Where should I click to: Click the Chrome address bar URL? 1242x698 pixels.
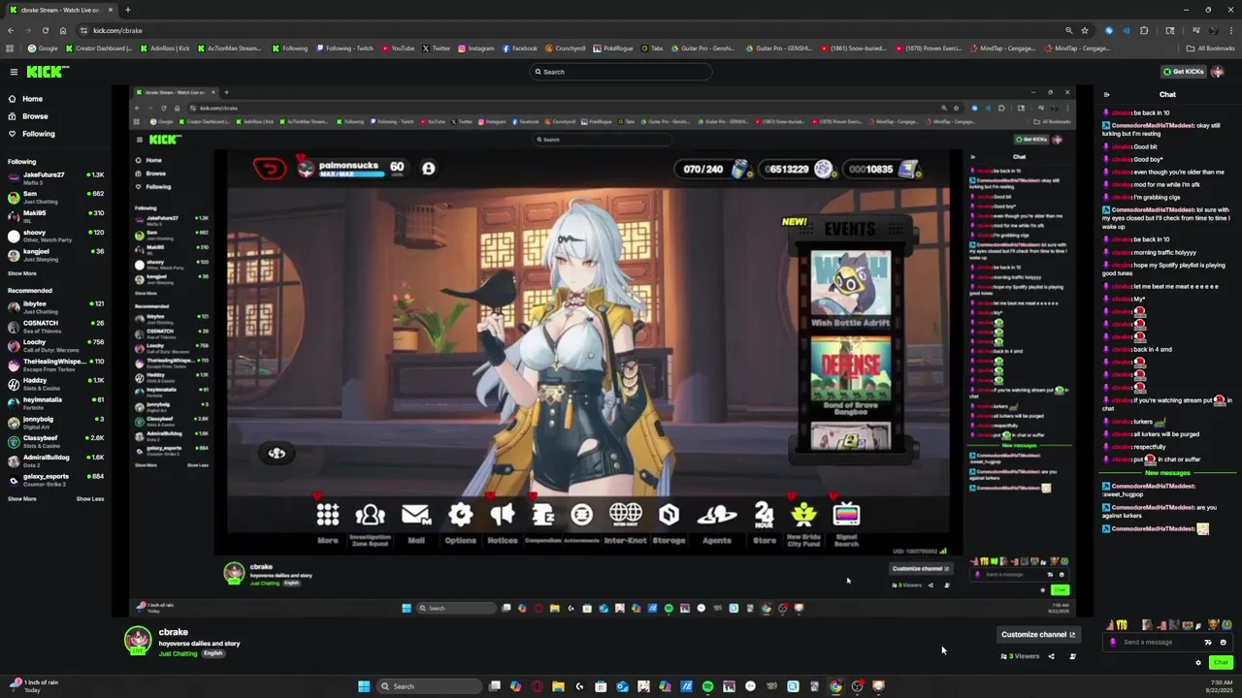pyautogui.click(x=117, y=30)
